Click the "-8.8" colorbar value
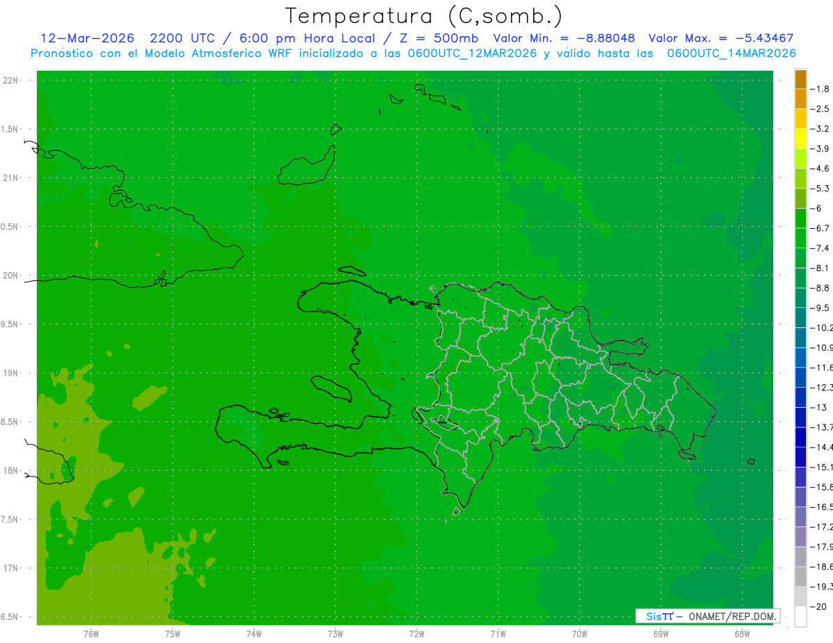Image resolution: width=833 pixels, height=643 pixels. pyautogui.click(x=820, y=287)
